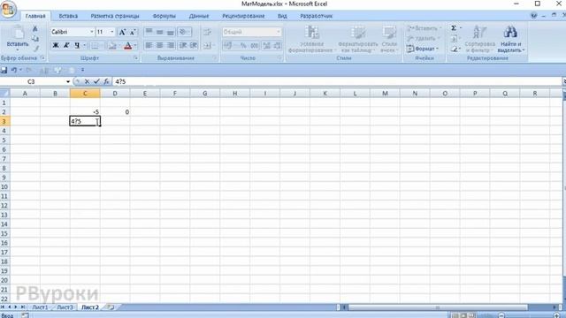Open the Calibri font name dropdown

92,32
